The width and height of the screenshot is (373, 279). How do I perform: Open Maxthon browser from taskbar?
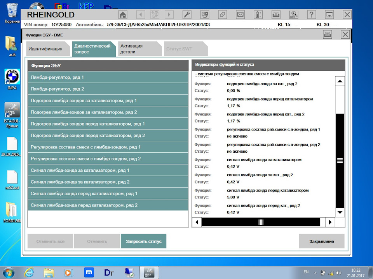pos(89,272)
